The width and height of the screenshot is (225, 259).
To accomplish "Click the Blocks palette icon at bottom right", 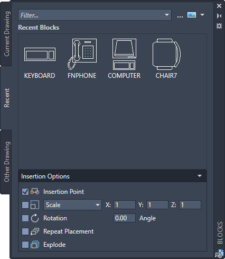I will (219, 254).
